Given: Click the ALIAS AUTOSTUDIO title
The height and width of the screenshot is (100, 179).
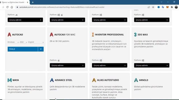Looking at the screenshot, I should pos(108,80).
